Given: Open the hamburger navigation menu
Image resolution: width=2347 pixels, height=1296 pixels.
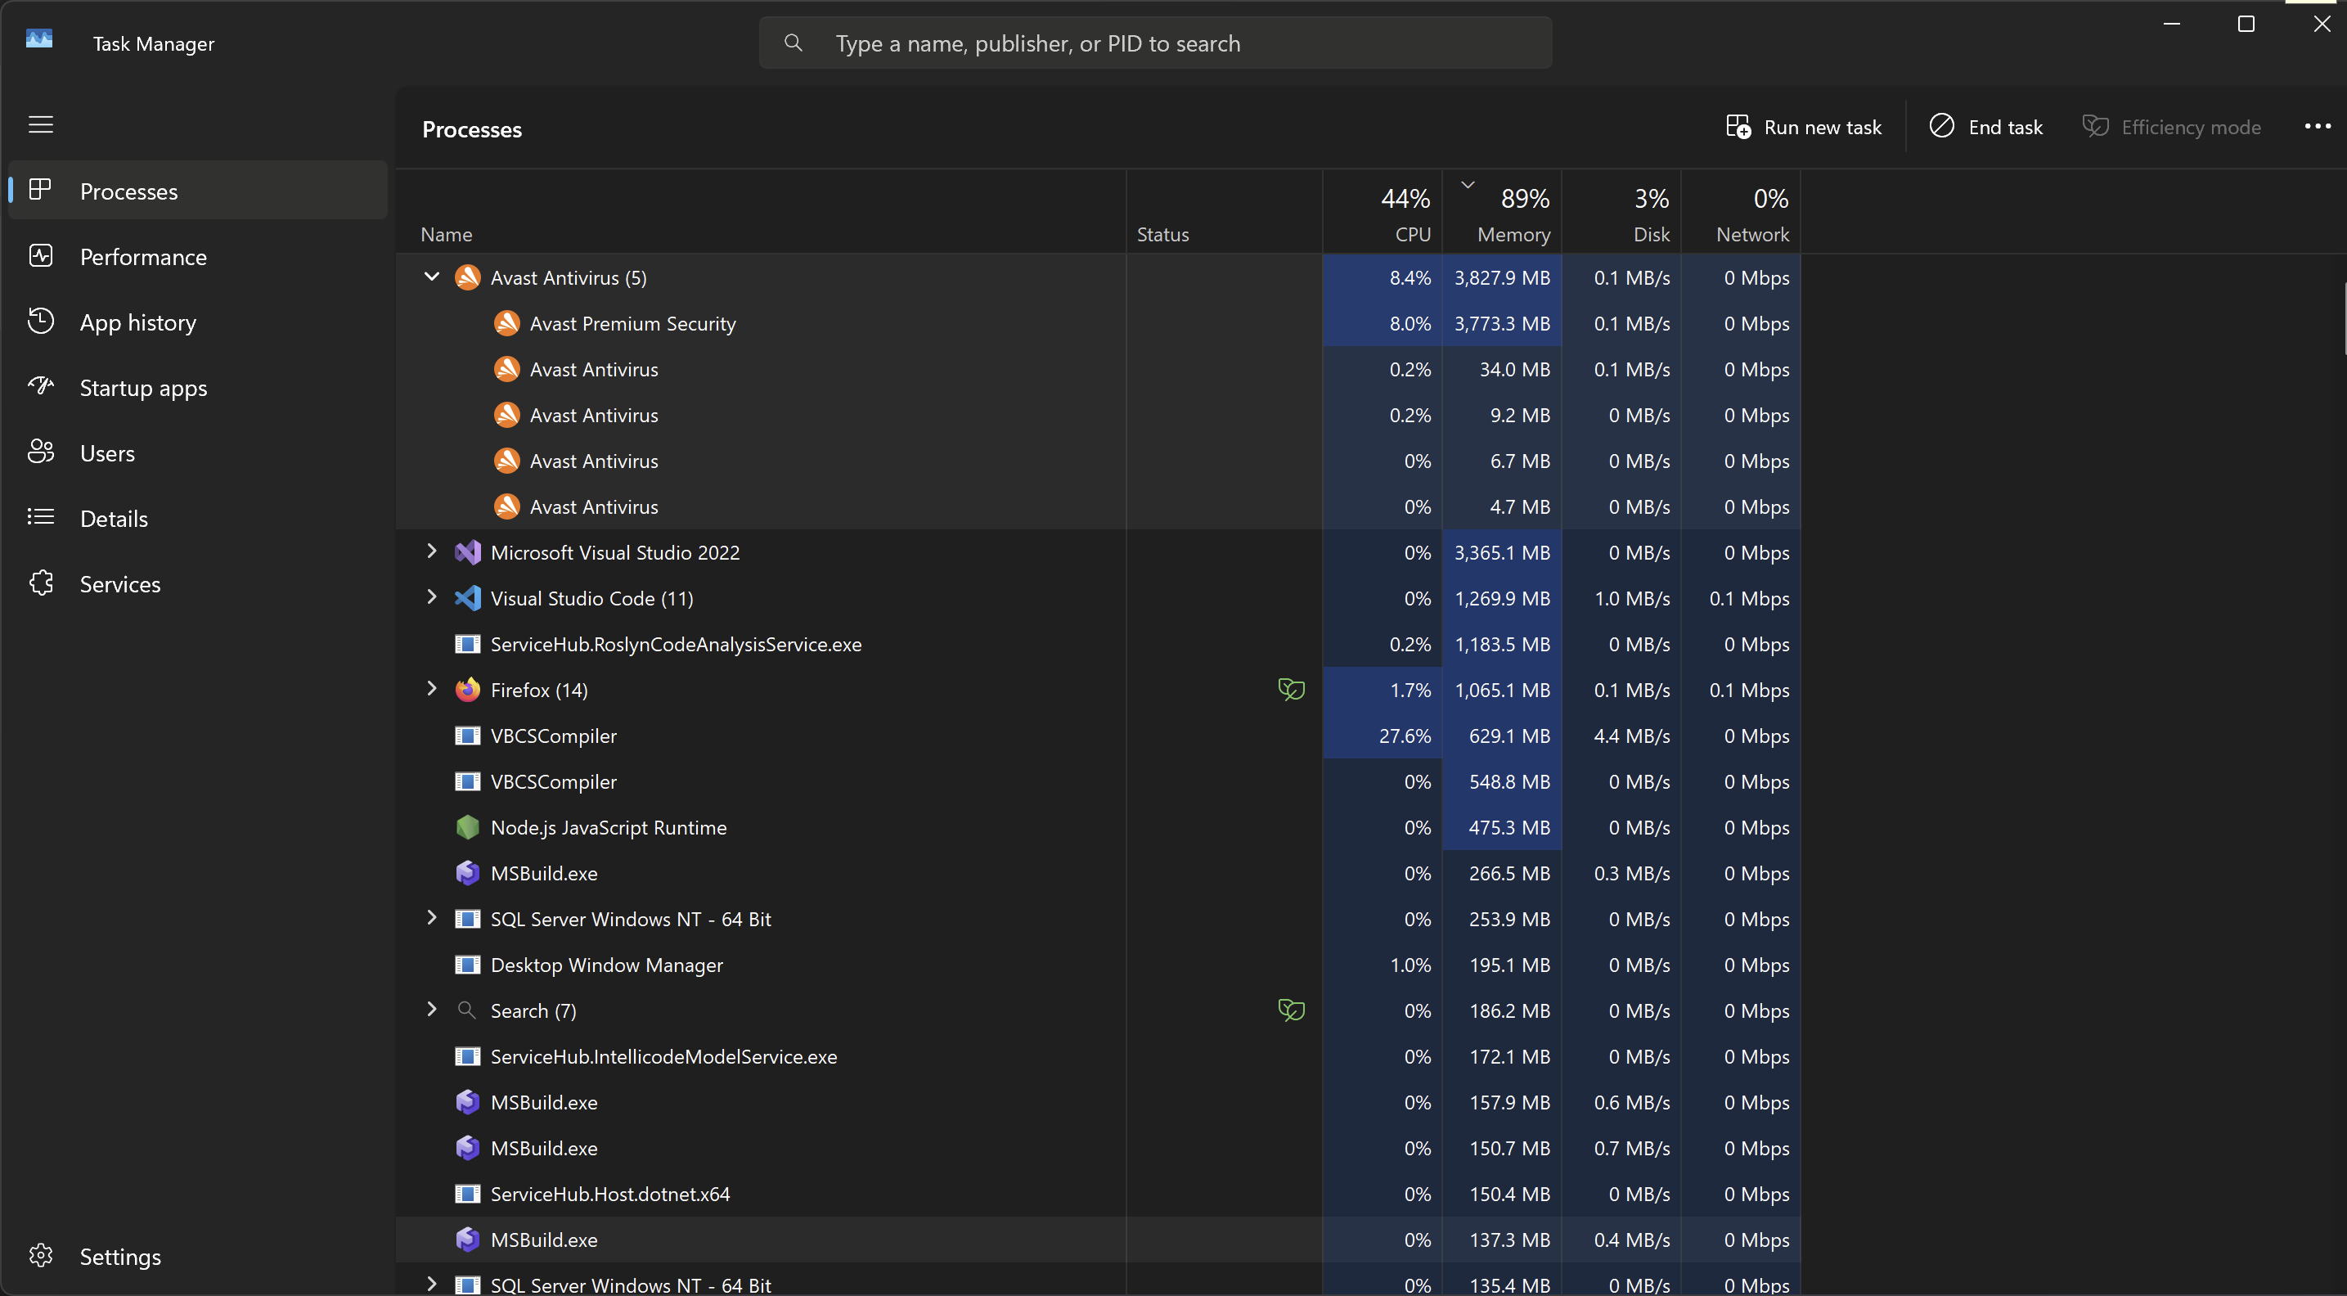Looking at the screenshot, I should coord(41,125).
